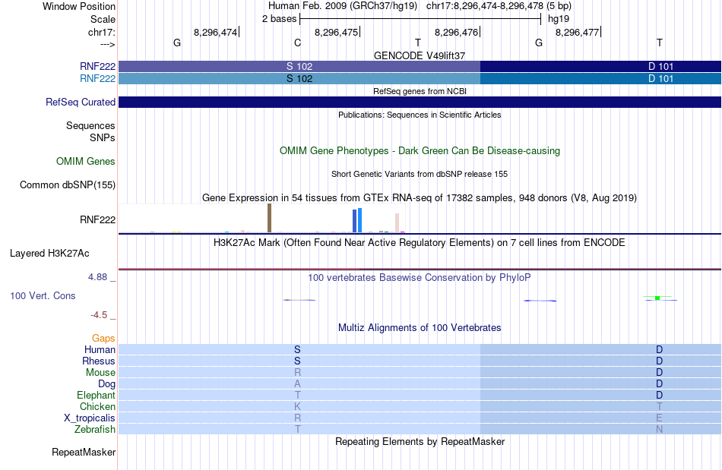Click the Mouse 'R' amino acid
Screen dimensions: 722x470
point(297,372)
